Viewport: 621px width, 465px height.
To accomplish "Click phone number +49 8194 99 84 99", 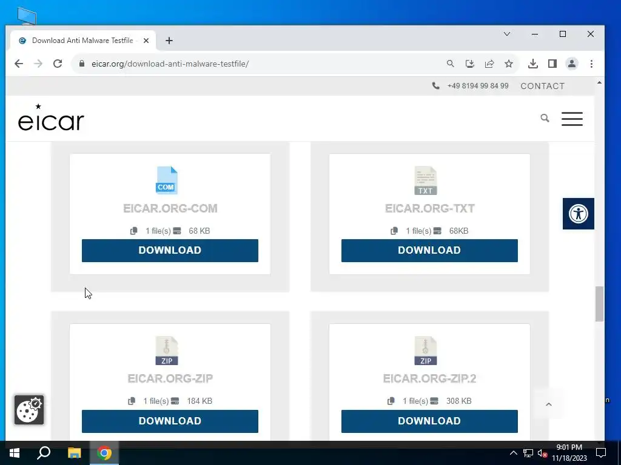I will pos(478,86).
